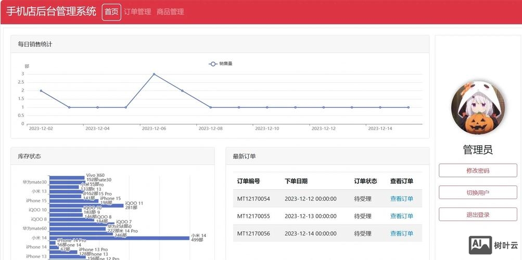522x260 pixels.
Task: Click the administrator avatar image
Action: pyautogui.click(x=478, y=108)
